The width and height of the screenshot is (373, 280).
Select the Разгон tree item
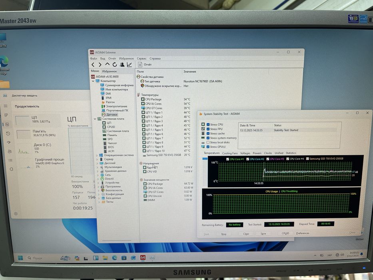click(110, 102)
